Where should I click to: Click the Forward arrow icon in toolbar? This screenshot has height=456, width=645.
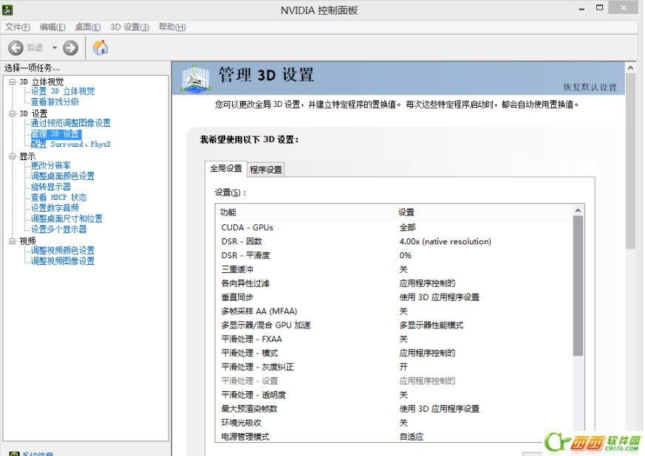click(70, 48)
